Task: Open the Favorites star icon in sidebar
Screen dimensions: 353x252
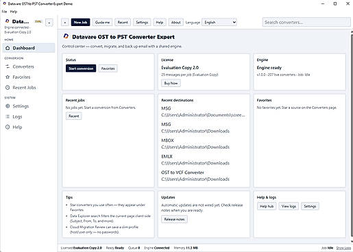Action: [8, 77]
